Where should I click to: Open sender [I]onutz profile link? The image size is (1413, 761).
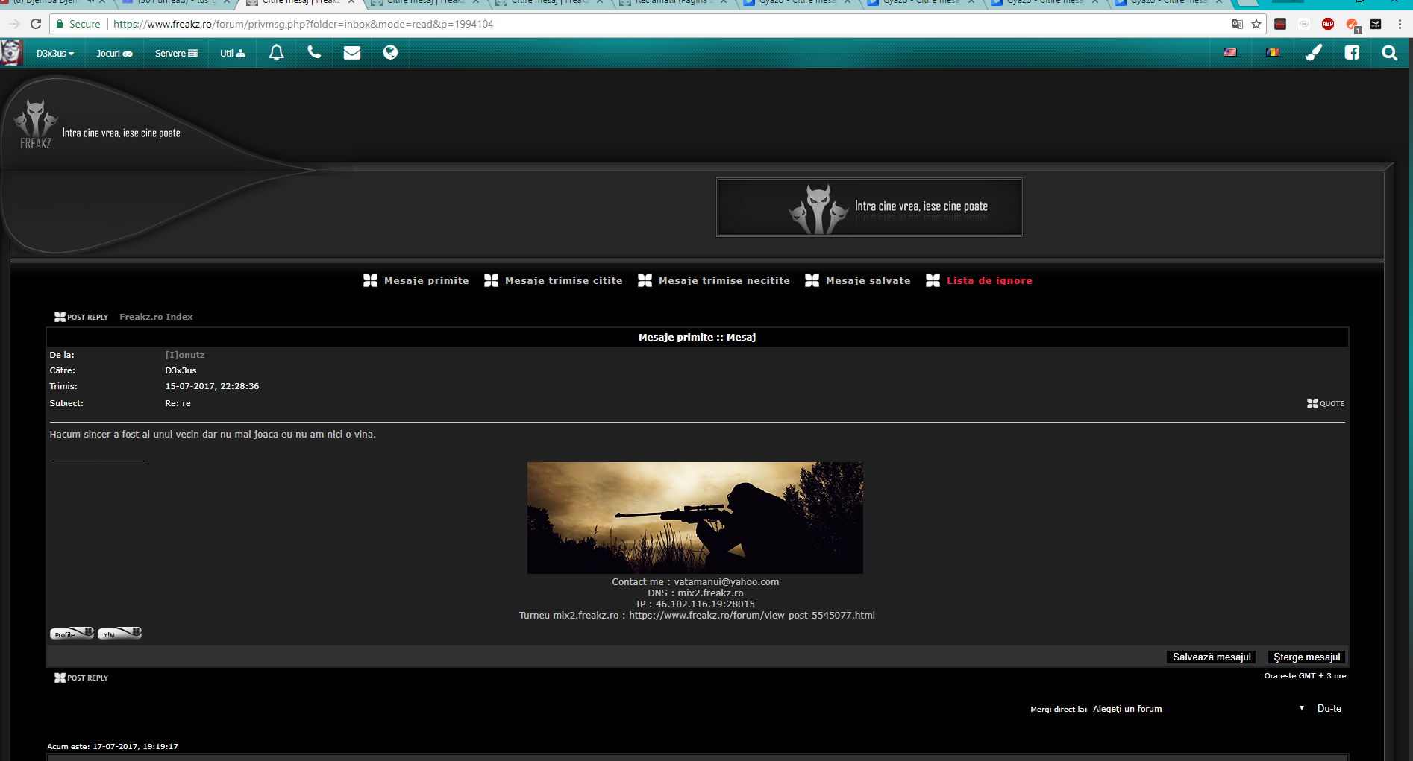coord(184,355)
